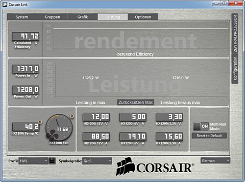Screen dimensions: 245x182
Task: Click the Power In W label
Action: click(26, 76)
